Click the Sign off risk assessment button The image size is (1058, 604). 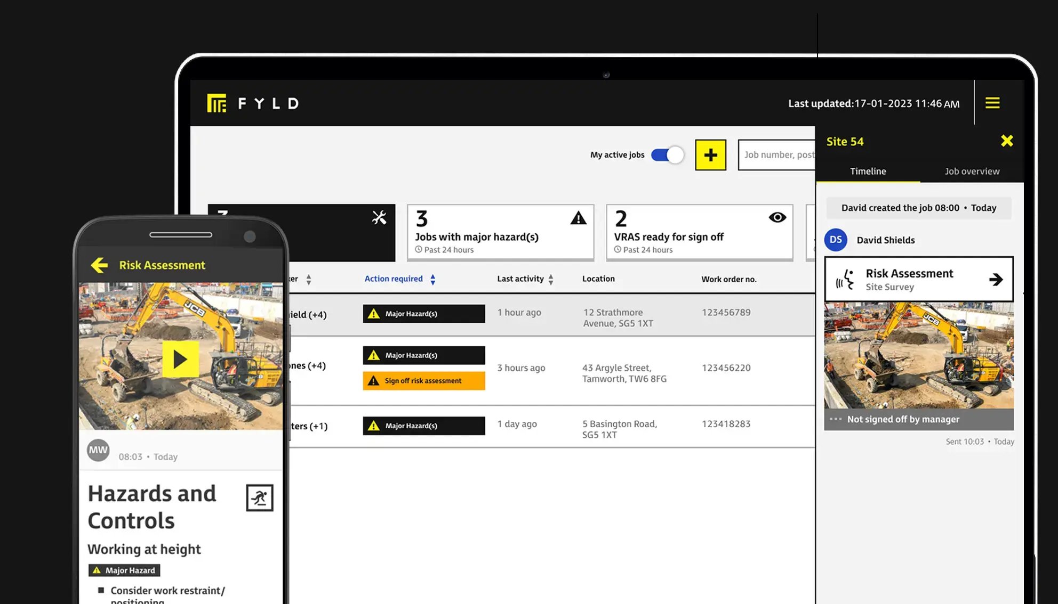tap(424, 381)
